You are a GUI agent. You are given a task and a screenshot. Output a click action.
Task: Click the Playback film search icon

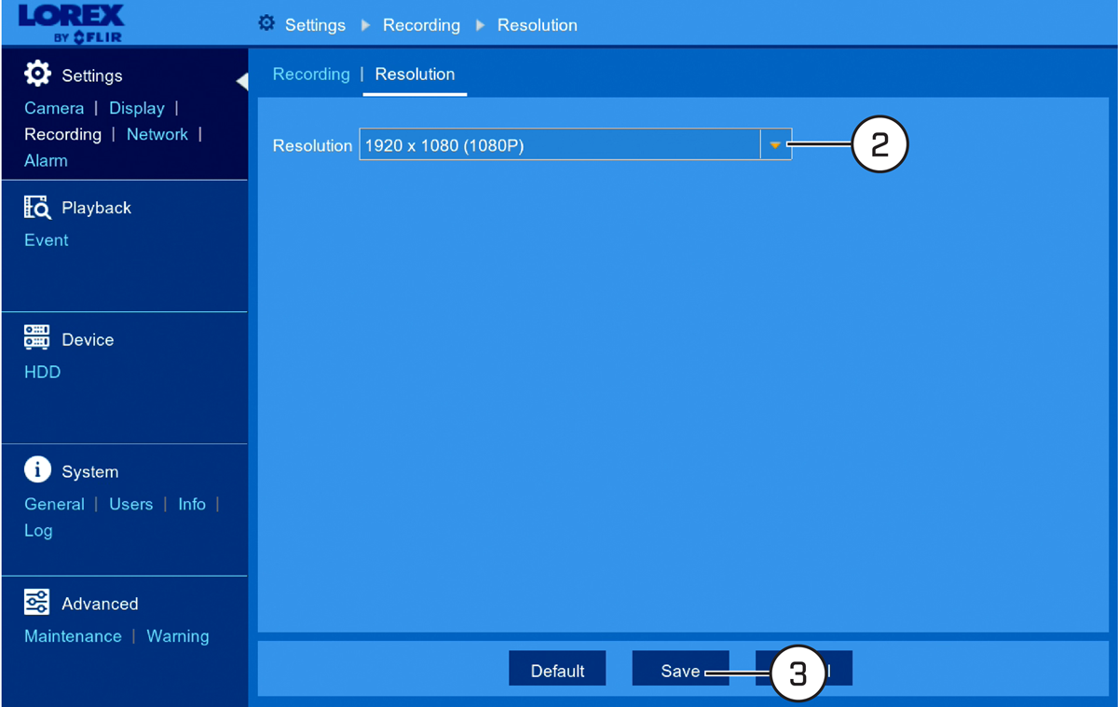pos(37,207)
